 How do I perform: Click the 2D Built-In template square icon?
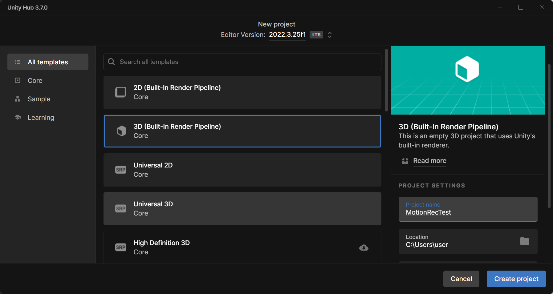pyautogui.click(x=120, y=92)
